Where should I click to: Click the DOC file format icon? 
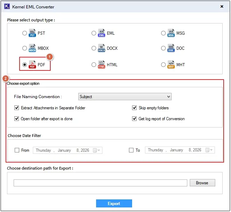point(171,48)
